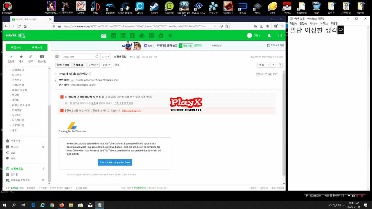Open the Naver Cloud icon
The height and width of the screenshot is (209, 372).
click(x=142, y=35)
